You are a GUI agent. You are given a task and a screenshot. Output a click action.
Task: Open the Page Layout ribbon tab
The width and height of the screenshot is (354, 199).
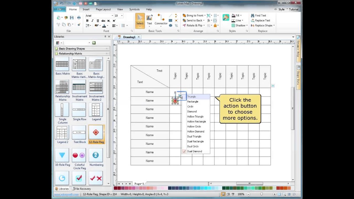(103, 9)
